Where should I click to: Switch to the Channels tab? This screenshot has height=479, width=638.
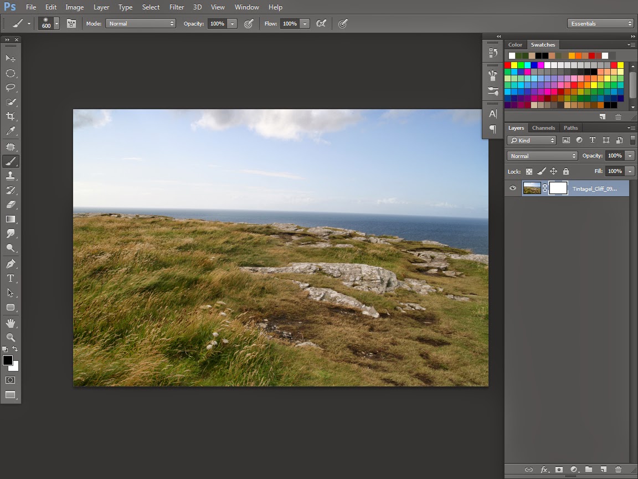click(543, 128)
